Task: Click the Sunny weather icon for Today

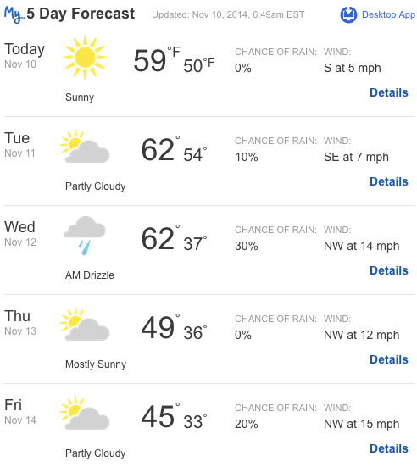Action: tap(85, 57)
